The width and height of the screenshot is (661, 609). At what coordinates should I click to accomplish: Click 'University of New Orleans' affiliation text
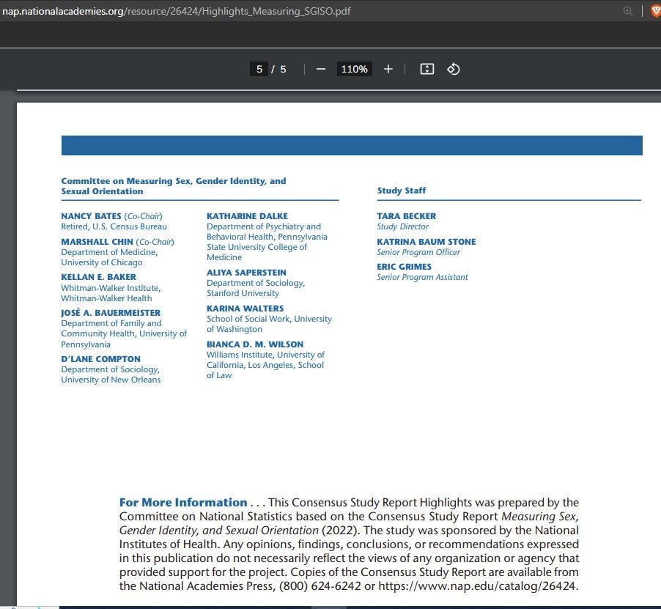tap(111, 380)
